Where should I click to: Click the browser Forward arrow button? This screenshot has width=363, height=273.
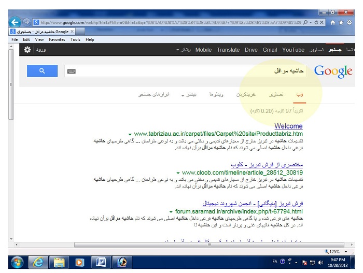click(26, 22)
